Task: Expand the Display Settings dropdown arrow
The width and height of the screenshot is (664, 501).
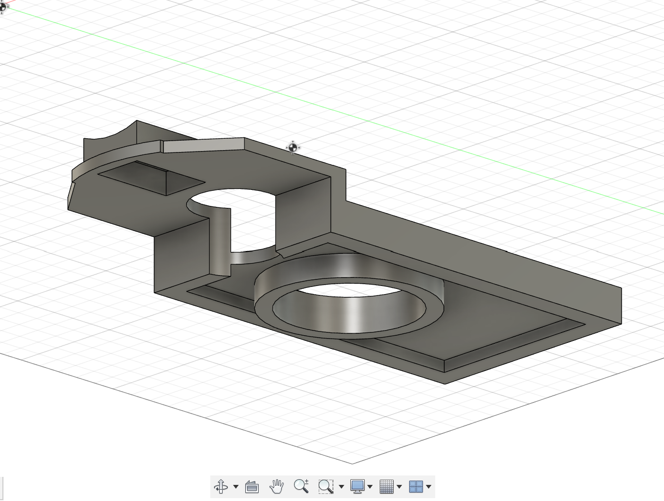Action: [370, 487]
